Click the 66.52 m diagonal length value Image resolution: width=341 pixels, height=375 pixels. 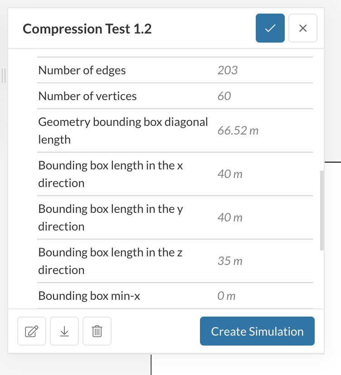pos(238,131)
